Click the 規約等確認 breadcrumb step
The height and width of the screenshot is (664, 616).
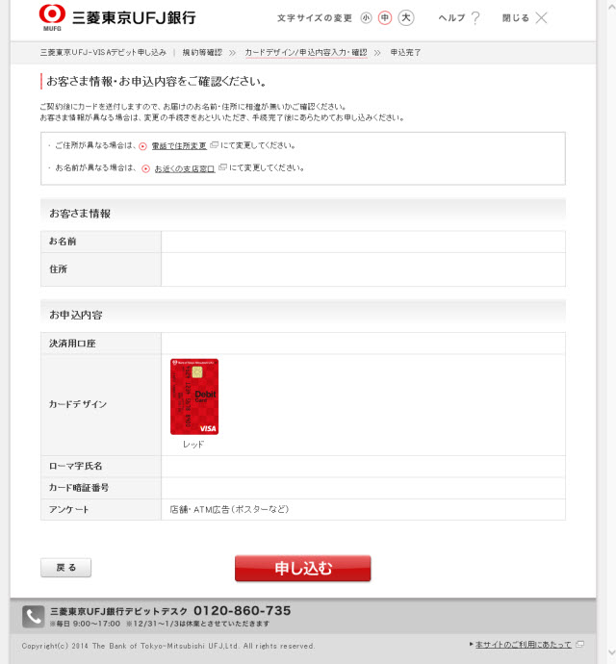[202, 53]
